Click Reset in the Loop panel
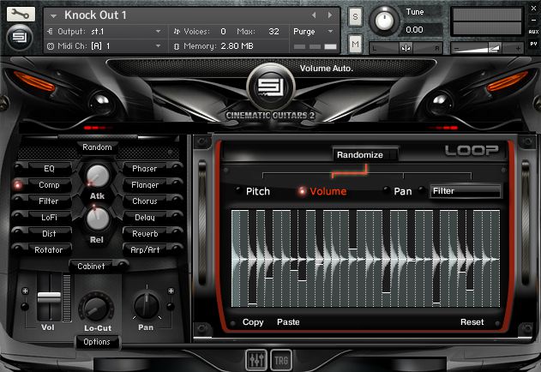541x372 pixels. [x=472, y=322]
